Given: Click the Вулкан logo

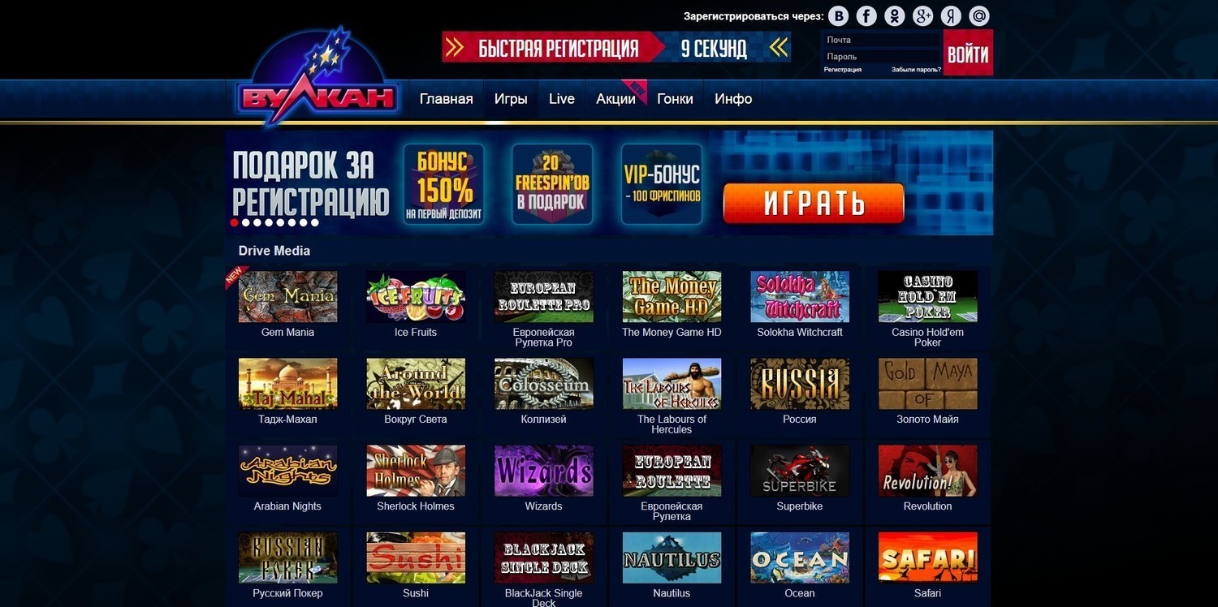Looking at the screenshot, I should (317, 80).
